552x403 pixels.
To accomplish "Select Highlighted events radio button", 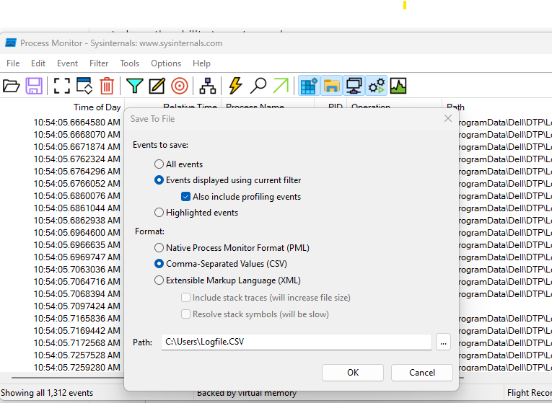I will (159, 213).
